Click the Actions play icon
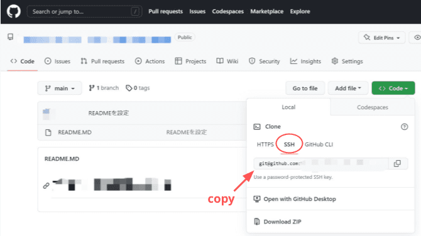421x236 pixels. coord(138,61)
